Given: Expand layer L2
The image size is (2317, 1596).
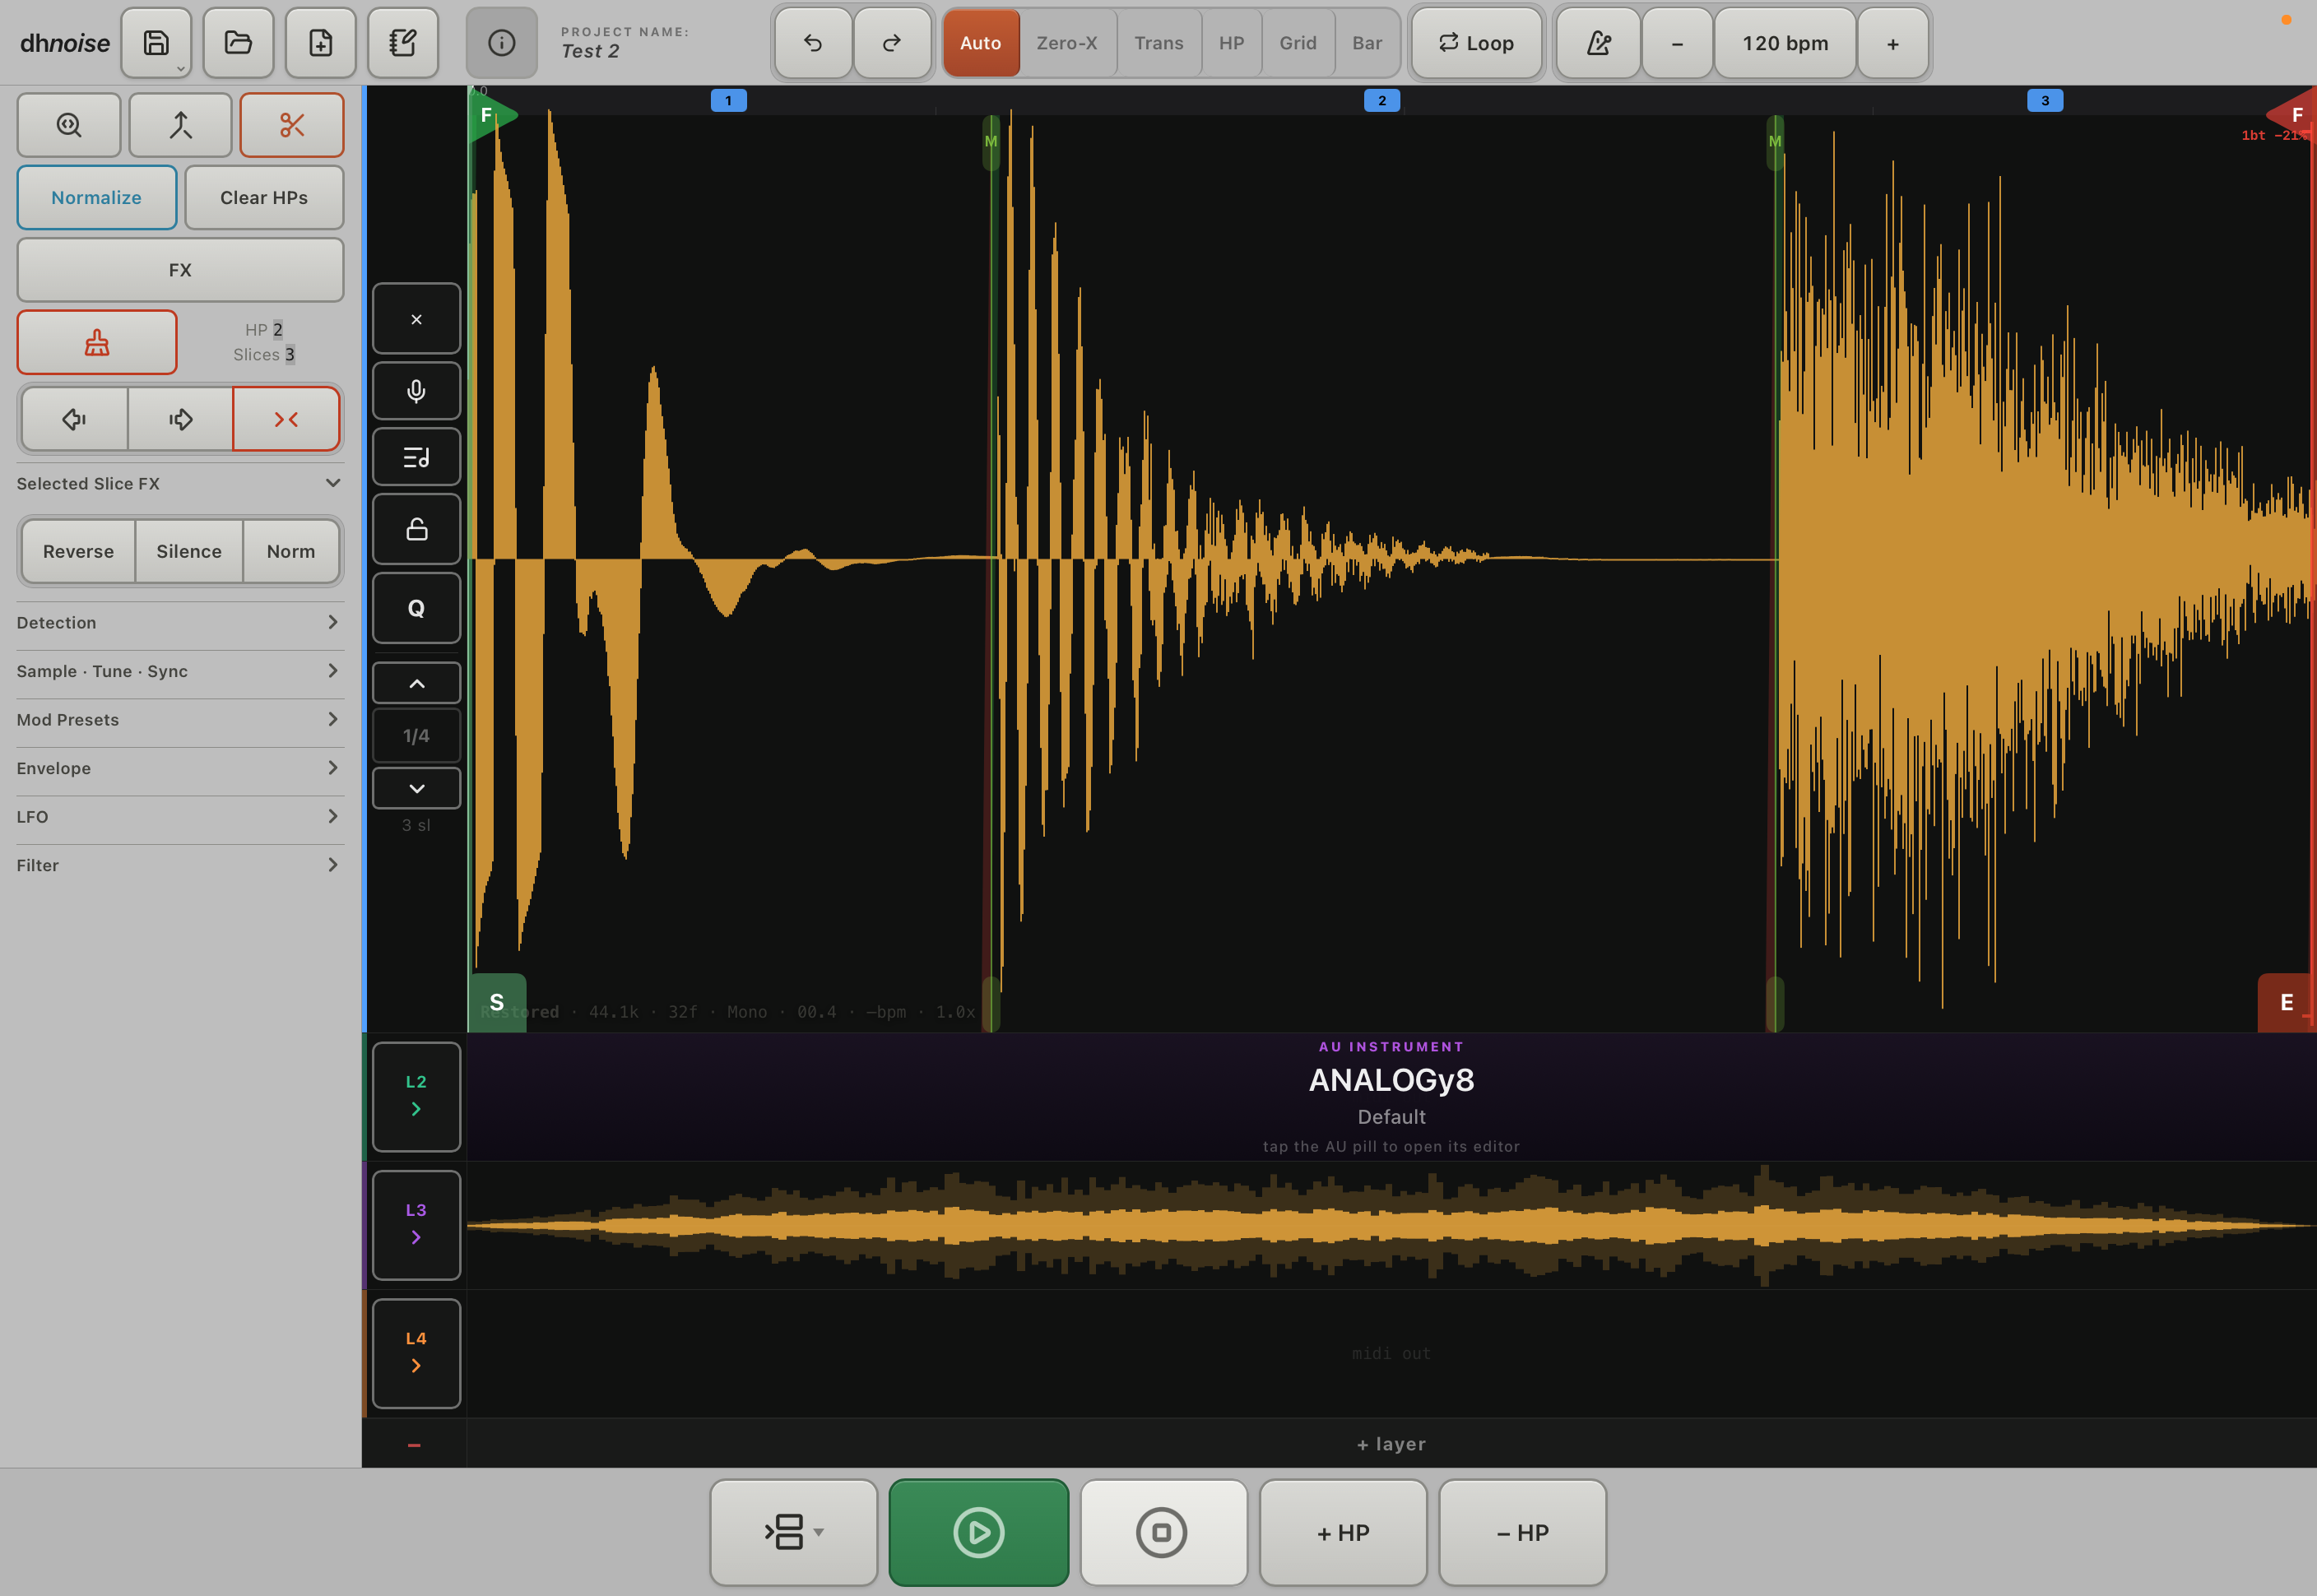Looking at the screenshot, I should click(x=416, y=1096).
